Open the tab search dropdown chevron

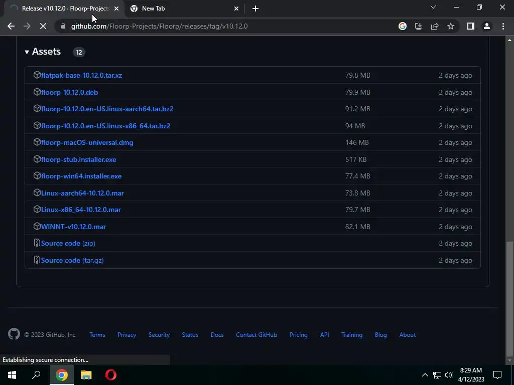click(433, 7)
